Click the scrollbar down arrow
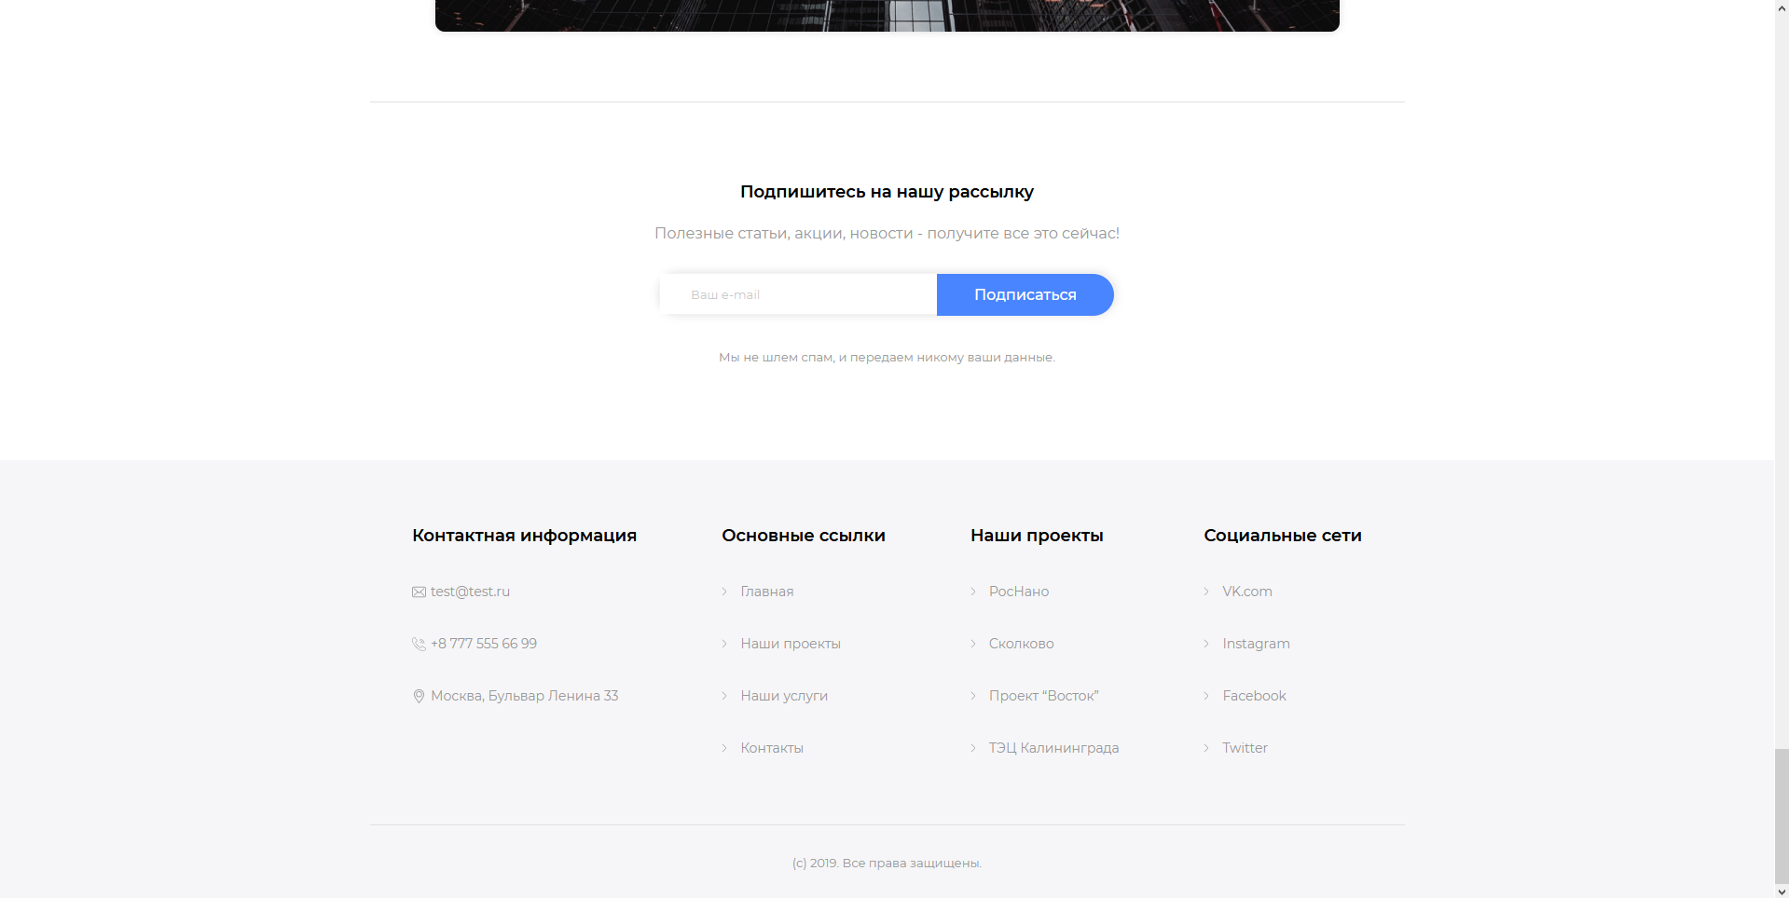Screen dimensions: 1789x898 1782,891
